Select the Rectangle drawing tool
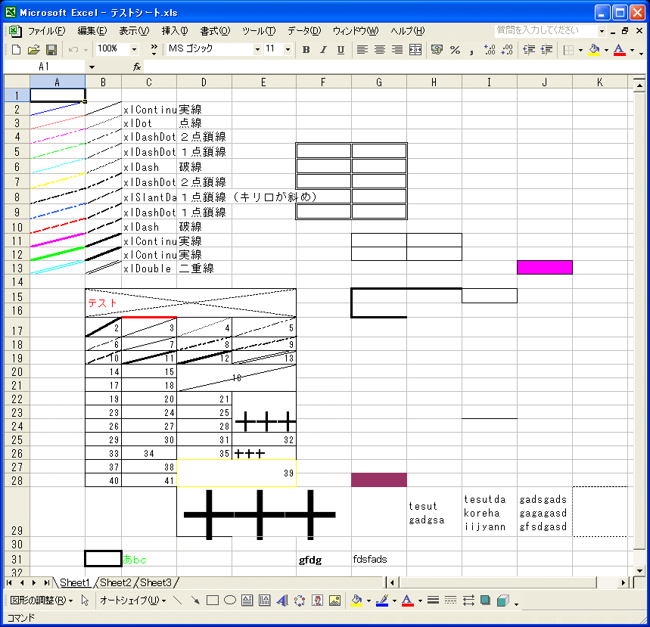 click(213, 601)
